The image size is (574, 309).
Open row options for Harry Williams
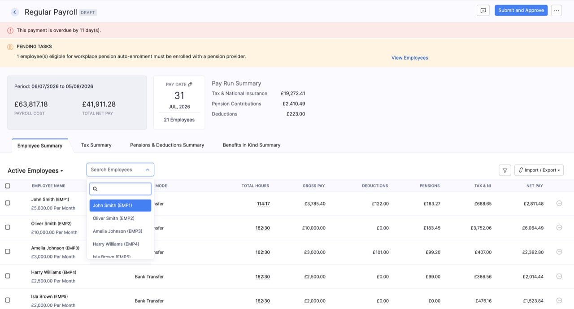pyautogui.click(x=559, y=276)
